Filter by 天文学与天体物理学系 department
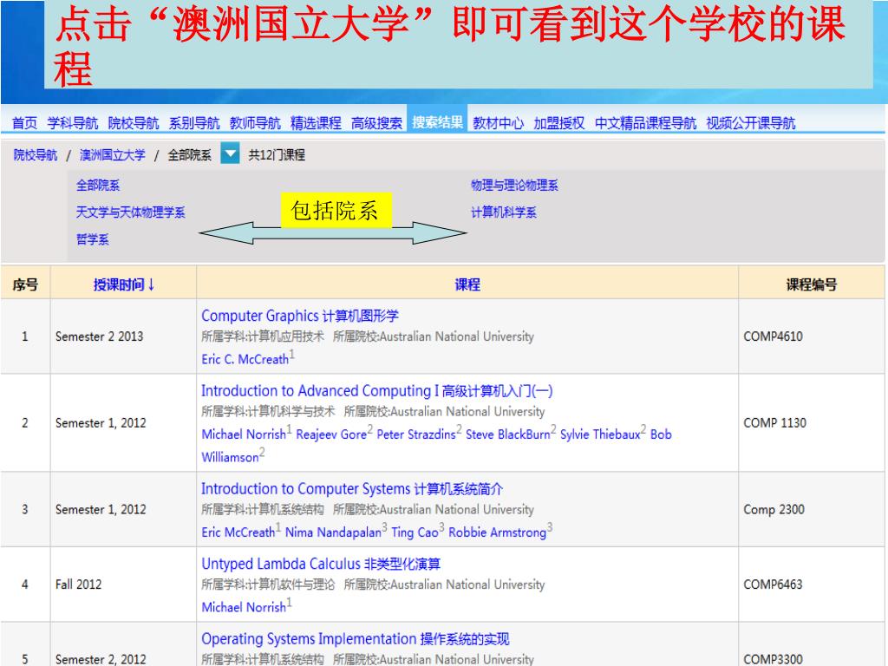 point(131,212)
